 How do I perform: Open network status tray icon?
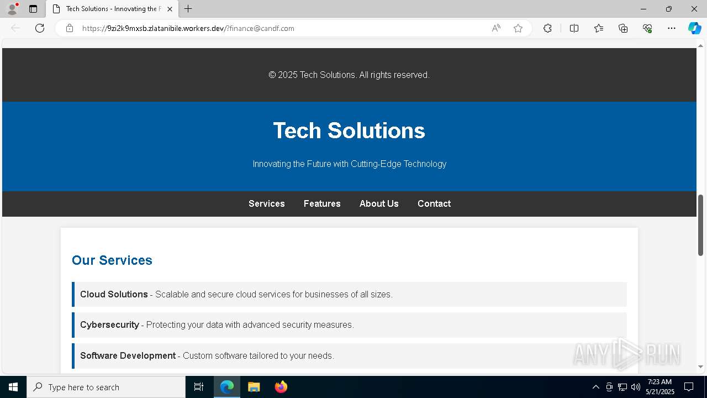pyautogui.click(x=622, y=387)
